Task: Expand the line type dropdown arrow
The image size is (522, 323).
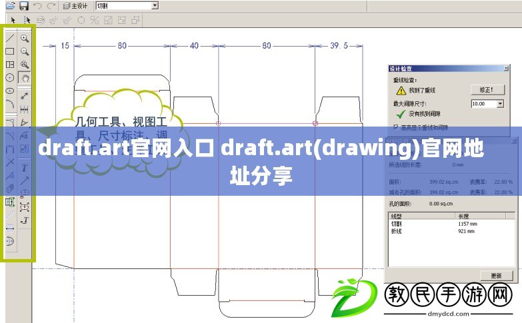Action: 155,5
